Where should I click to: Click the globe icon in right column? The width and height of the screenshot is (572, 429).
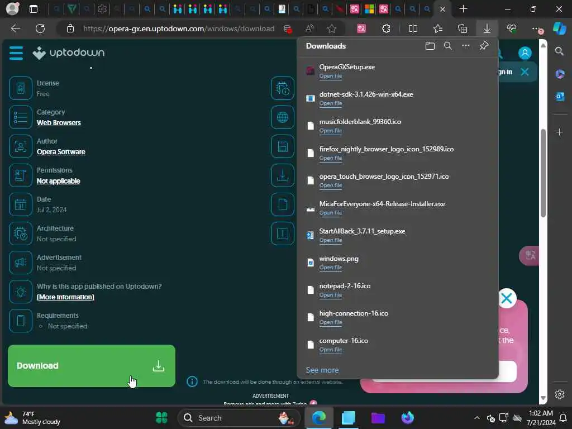(x=283, y=117)
